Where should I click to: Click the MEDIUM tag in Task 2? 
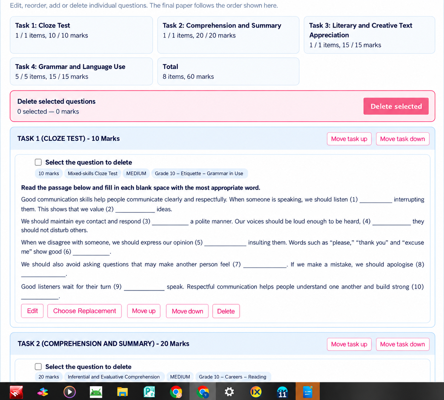pos(180,377)
